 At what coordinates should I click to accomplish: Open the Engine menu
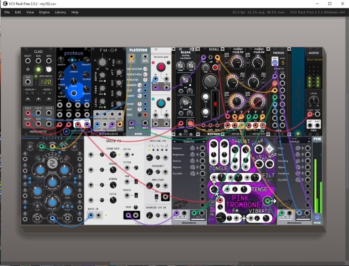point(44,12)
